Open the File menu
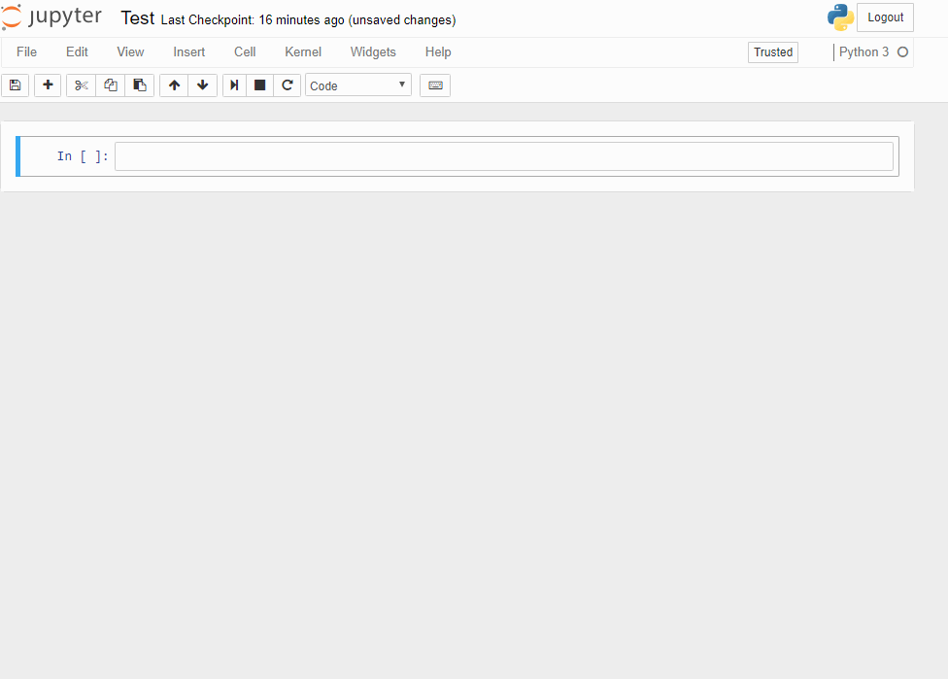The width and height of the screenshot is (948, 679). point(25,51)
